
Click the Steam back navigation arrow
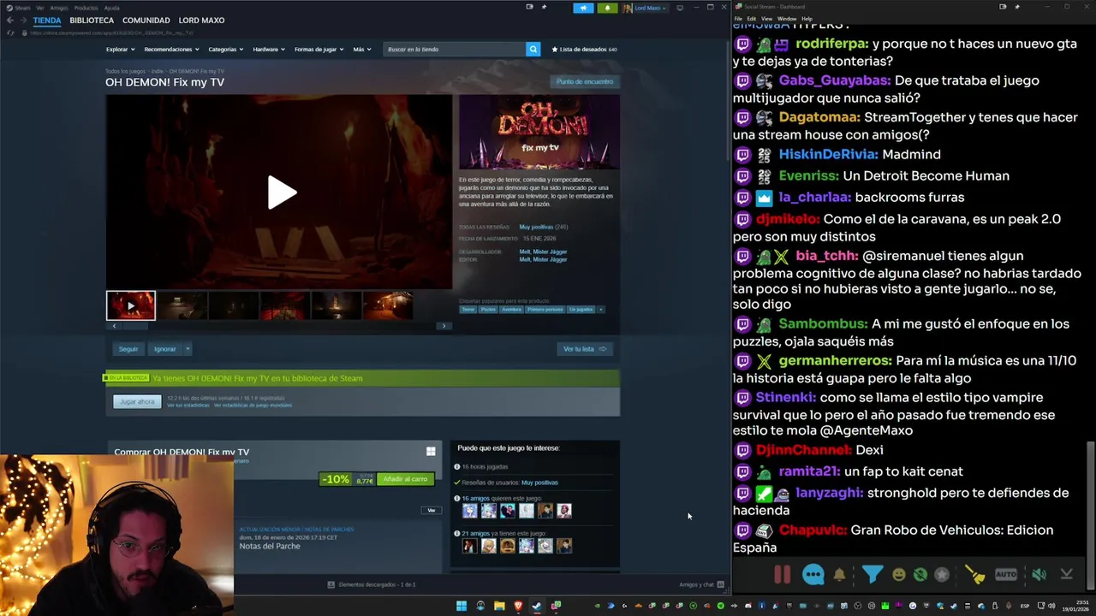[x=10, y=20]
